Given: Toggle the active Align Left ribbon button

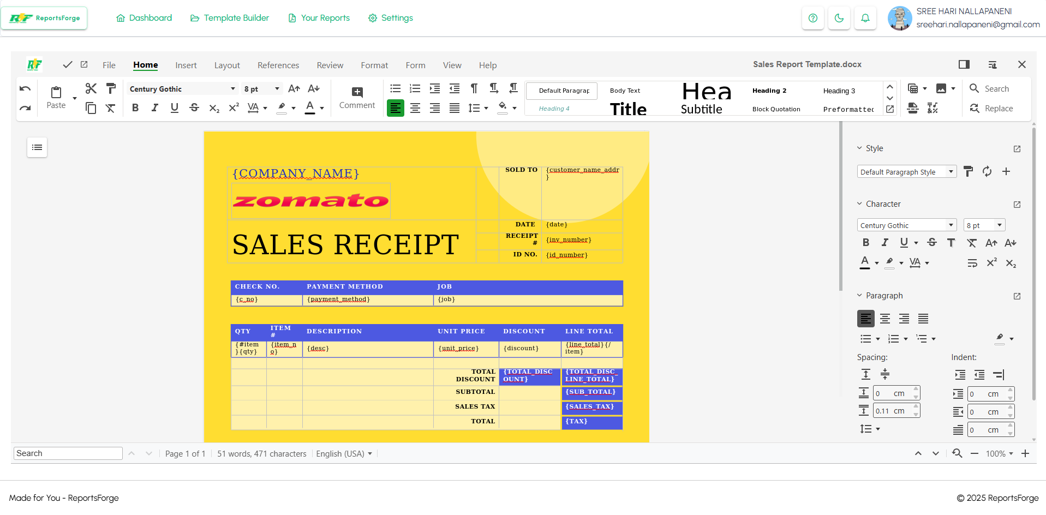Looking at the screenshot, I should 396,108.
